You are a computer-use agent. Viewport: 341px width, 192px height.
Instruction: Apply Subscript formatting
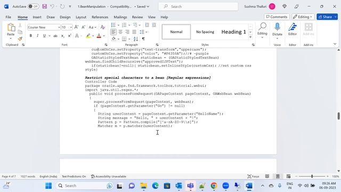[x=62, y=36]
